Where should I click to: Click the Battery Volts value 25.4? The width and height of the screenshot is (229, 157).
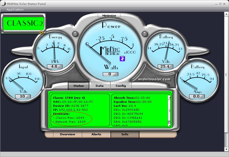pyautogui.click(x=165, y=67)
